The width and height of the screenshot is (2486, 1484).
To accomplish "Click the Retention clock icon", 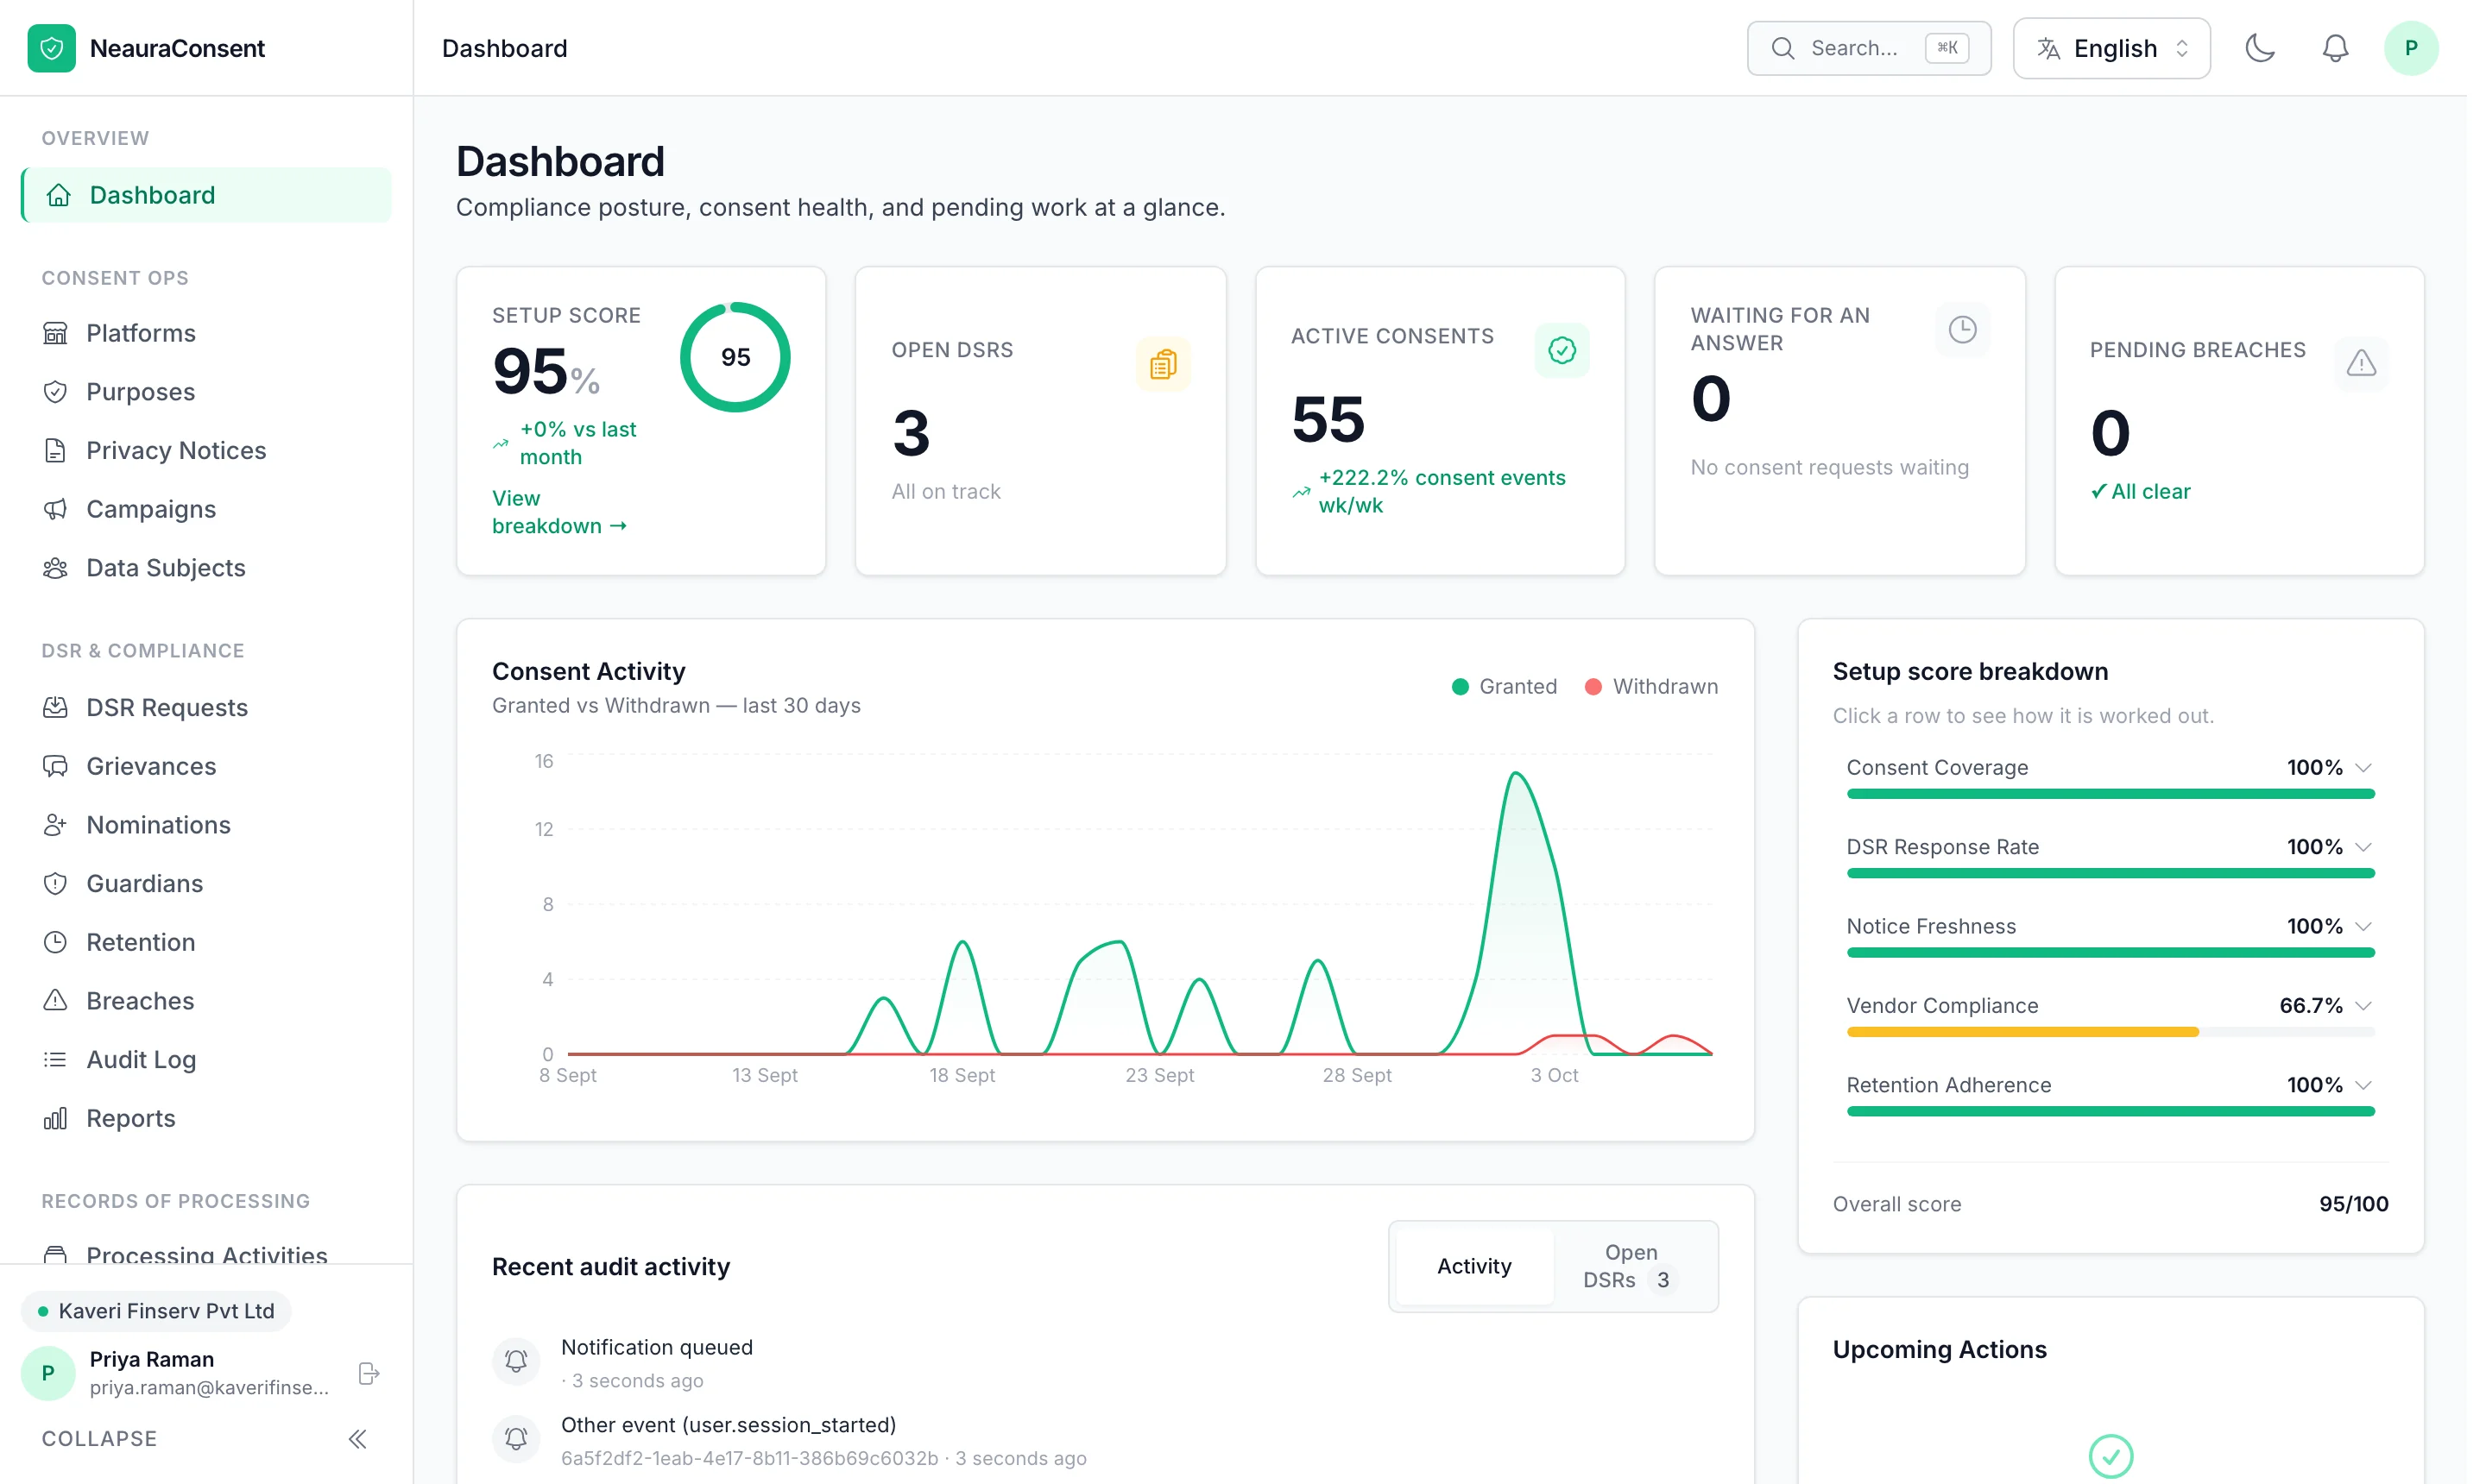I will click(x=55, y=942).
